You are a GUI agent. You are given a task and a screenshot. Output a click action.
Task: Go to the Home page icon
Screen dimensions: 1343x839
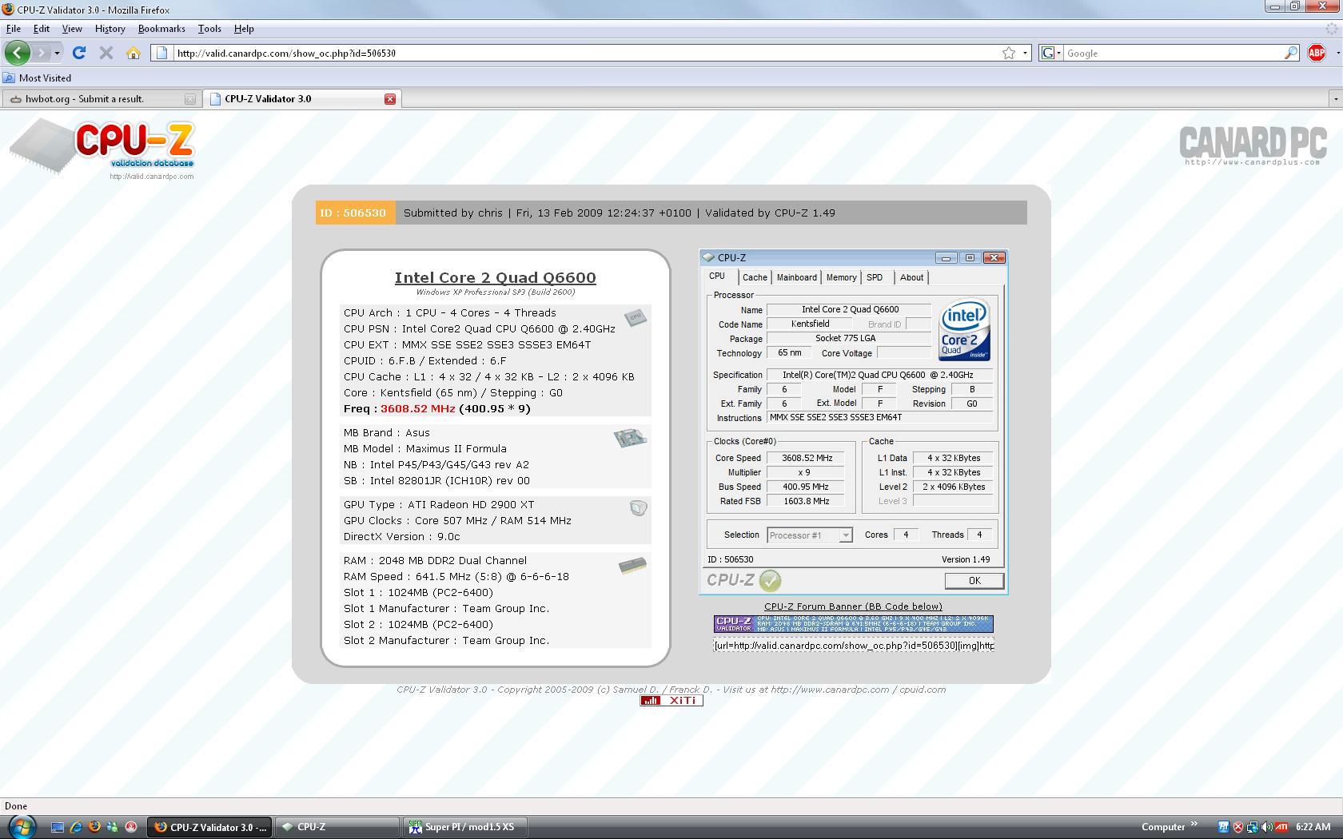(x=134, y=53)
